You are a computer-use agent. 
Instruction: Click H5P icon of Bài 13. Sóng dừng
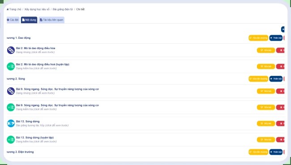pyautogui.click(x=11, y=124)
